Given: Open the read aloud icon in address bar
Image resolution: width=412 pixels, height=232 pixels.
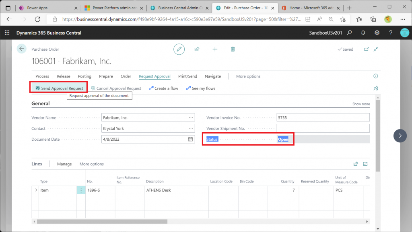Looking at the screenshot, I should pos(319,19).
